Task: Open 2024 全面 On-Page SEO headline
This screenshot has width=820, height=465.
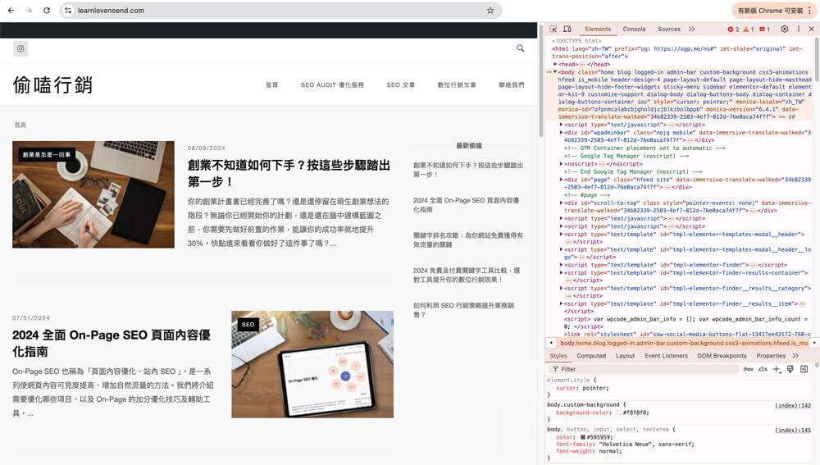Action: (x=112, y=343)
